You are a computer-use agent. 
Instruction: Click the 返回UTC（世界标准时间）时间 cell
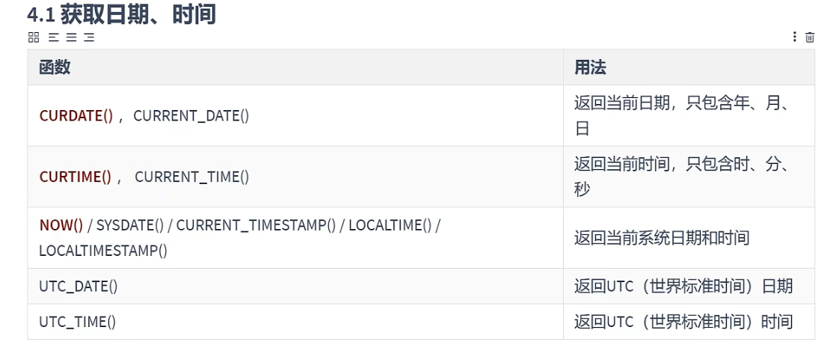683,323
